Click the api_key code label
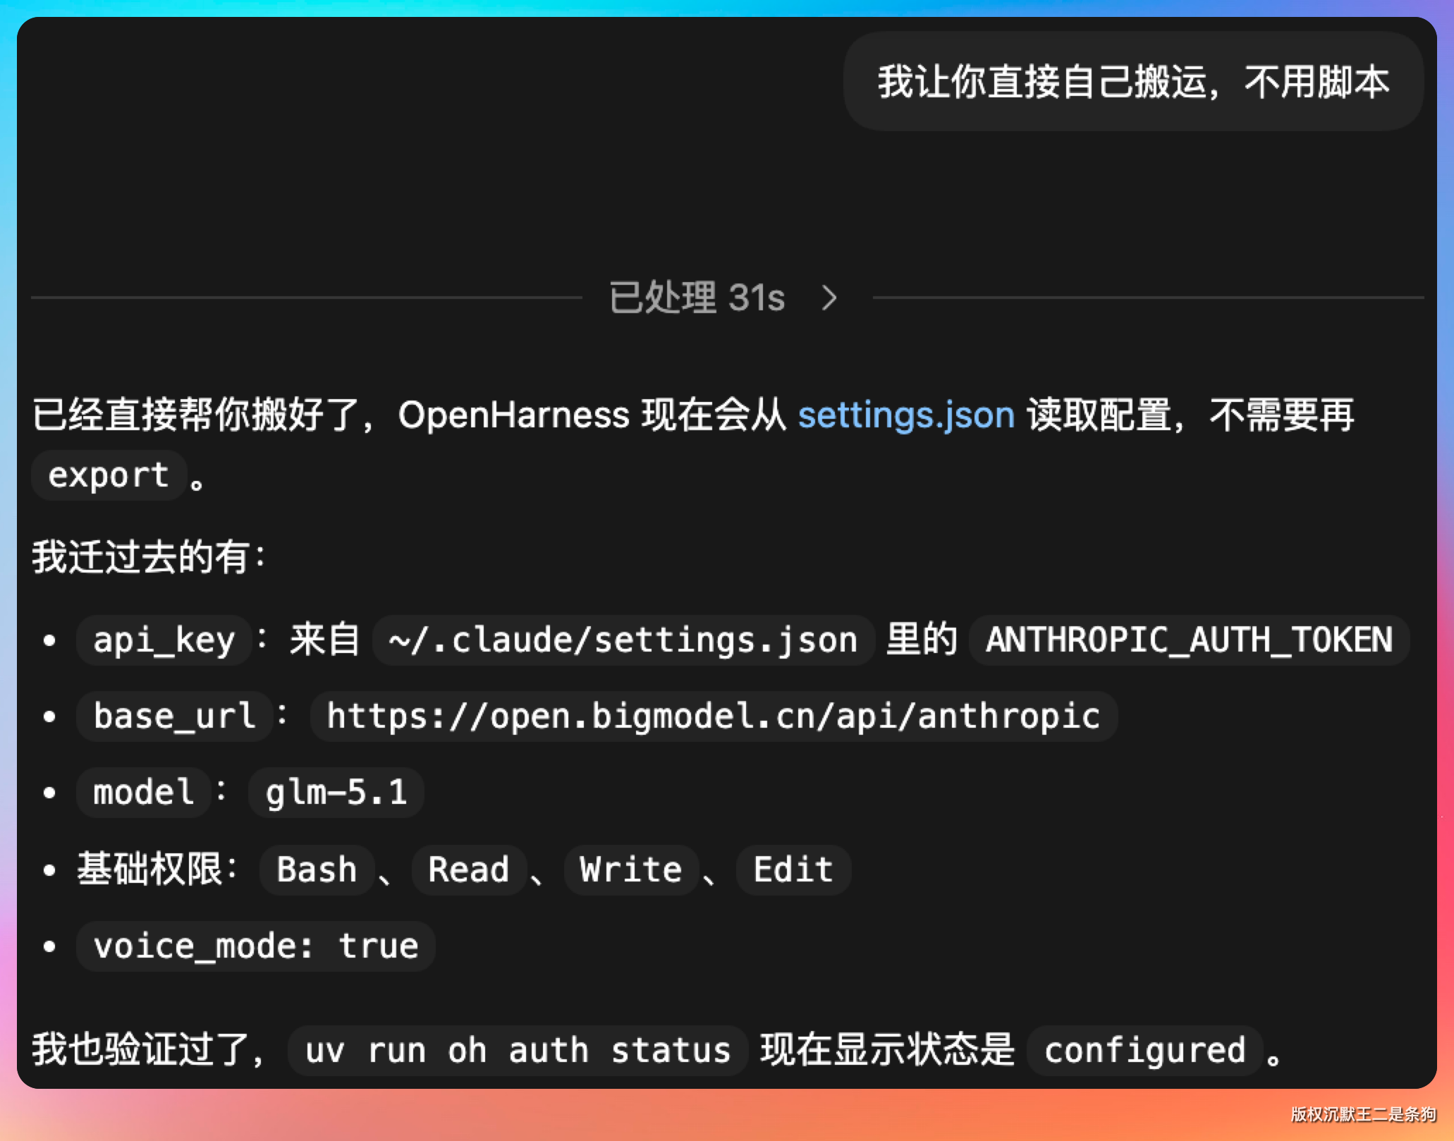This screenshot has width=1454, height=1141. [x=164, y=640]
